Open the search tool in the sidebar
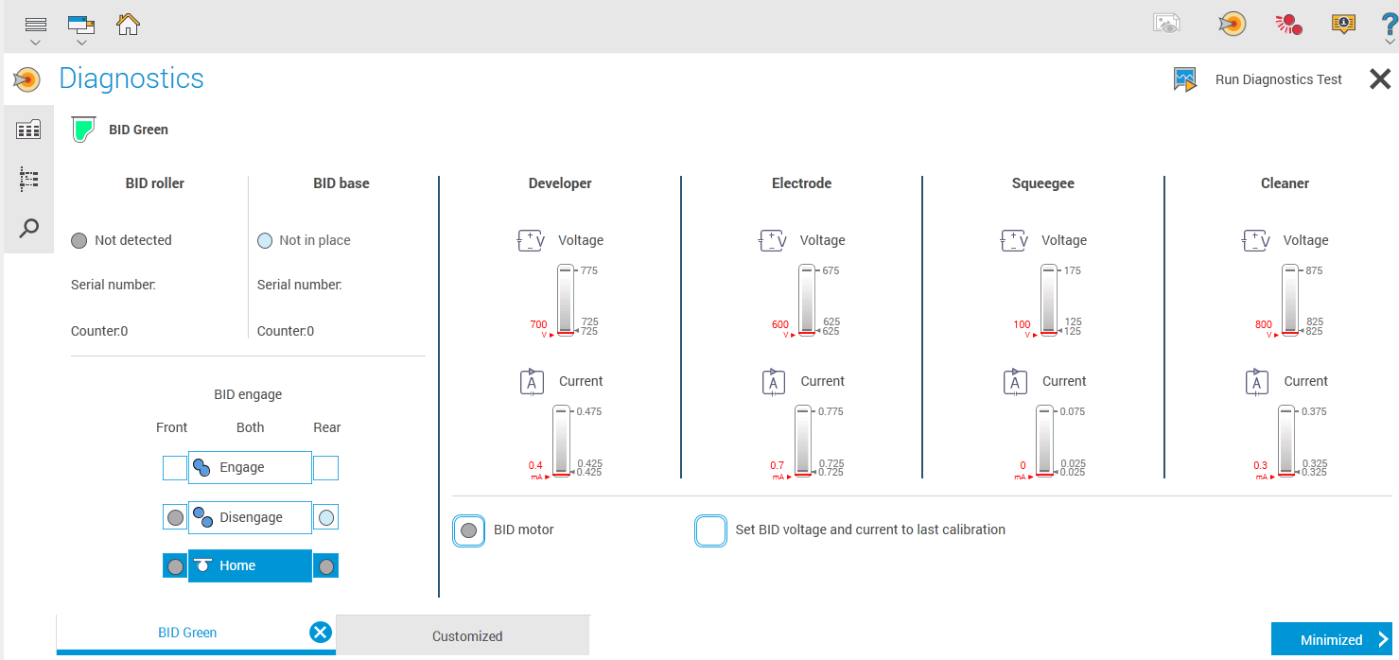The image size is (1399, 660). click(x=28, y=228)
